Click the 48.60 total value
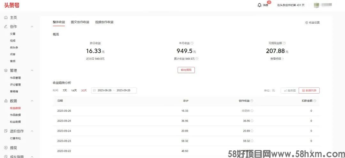The height and width of the screenshot is (158, 345). coord(185,151)
